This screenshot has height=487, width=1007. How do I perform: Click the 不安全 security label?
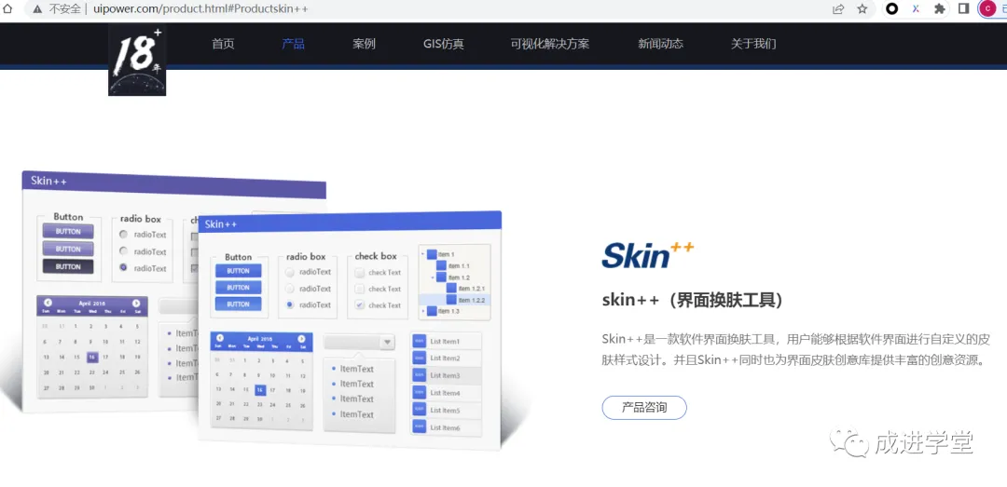(x=64, y=9)
